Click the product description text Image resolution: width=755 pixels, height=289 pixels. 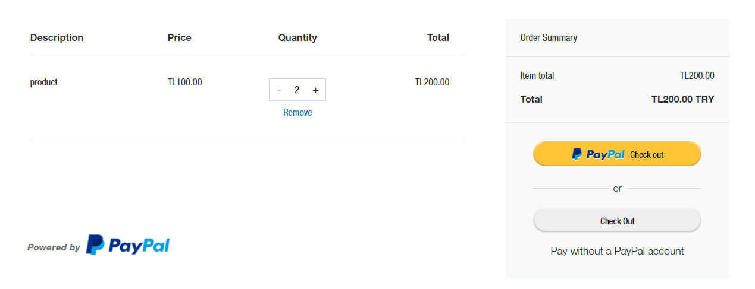[x=44, y=82]
